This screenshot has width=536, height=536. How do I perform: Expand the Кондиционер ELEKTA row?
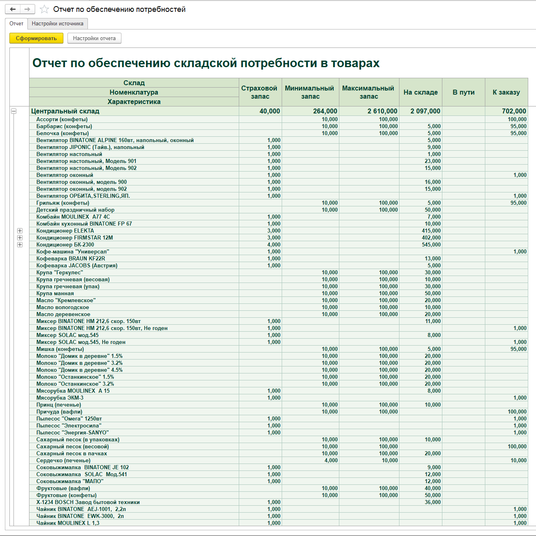pyautogui.click(x=20, y=231)
